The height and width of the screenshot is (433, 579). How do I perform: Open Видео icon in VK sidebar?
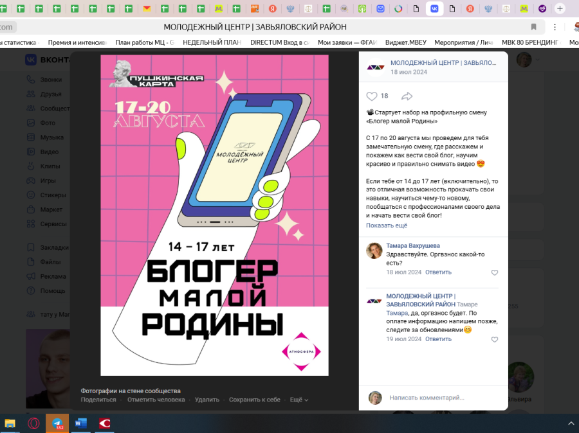click(31, 152)
